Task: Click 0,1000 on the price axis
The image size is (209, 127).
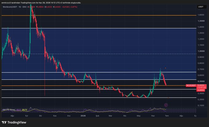Action: [x=201, y=105]
